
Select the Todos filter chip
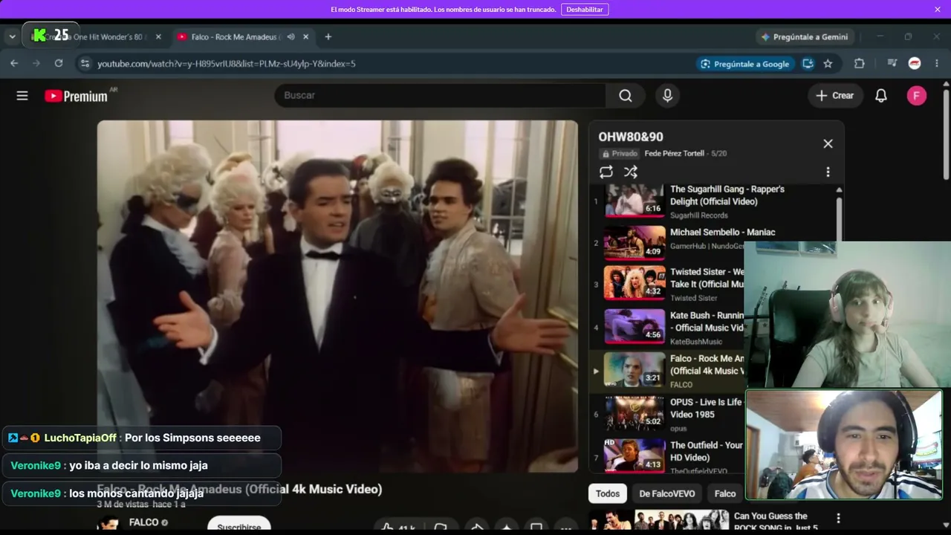pyautogui.click(x=607, y=493)
